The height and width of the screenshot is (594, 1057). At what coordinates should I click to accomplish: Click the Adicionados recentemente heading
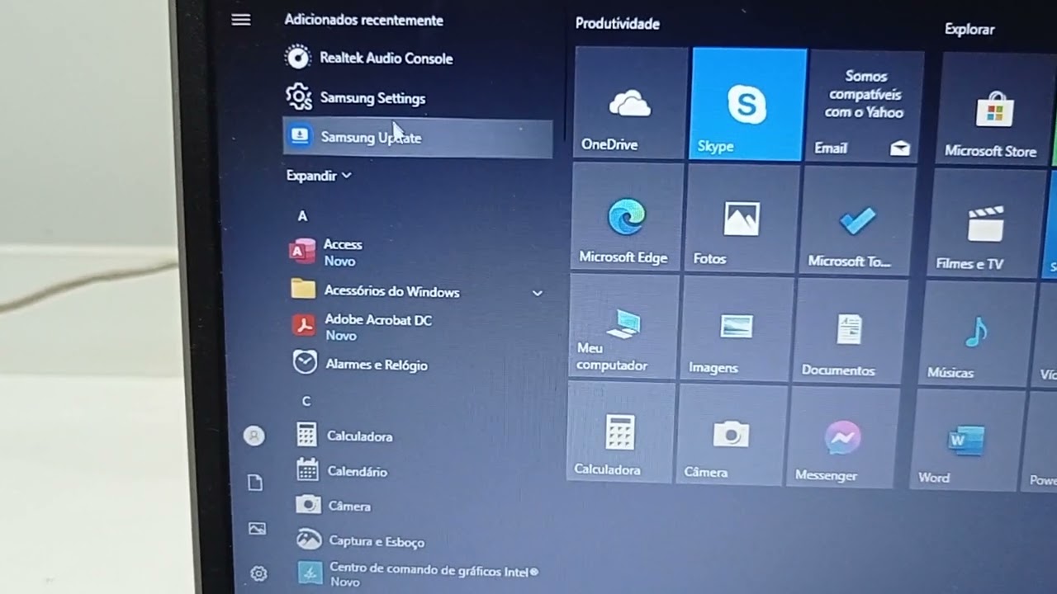pyautogui.click(x=363, y=20)
